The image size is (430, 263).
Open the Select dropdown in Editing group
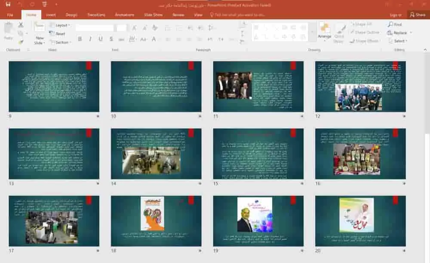pyautogui.click(x=398, y=41)
